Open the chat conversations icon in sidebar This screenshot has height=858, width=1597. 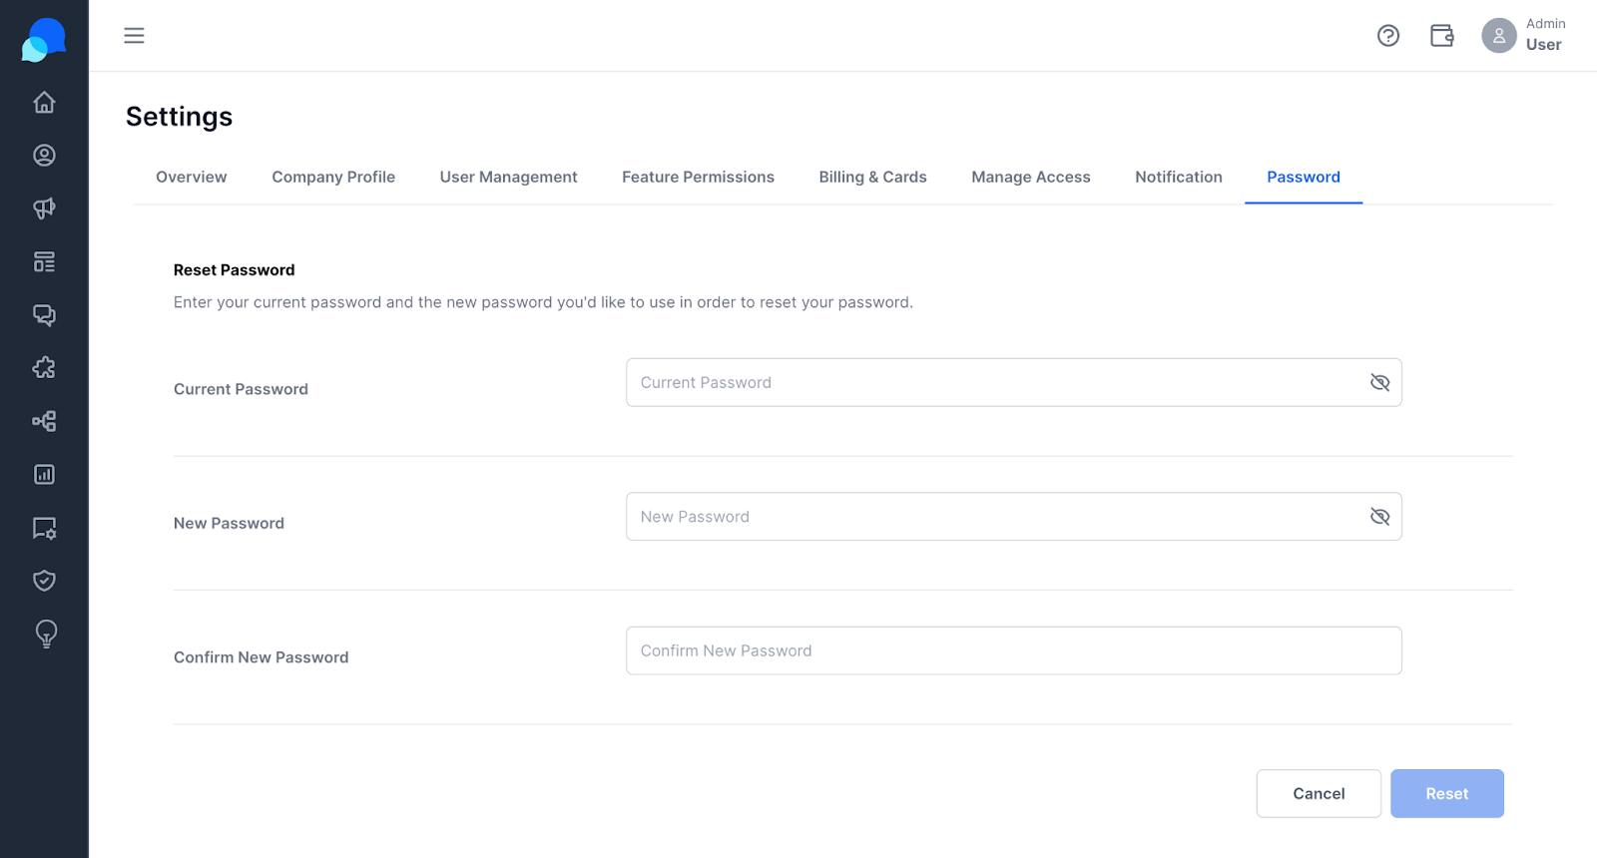(44, 315)
